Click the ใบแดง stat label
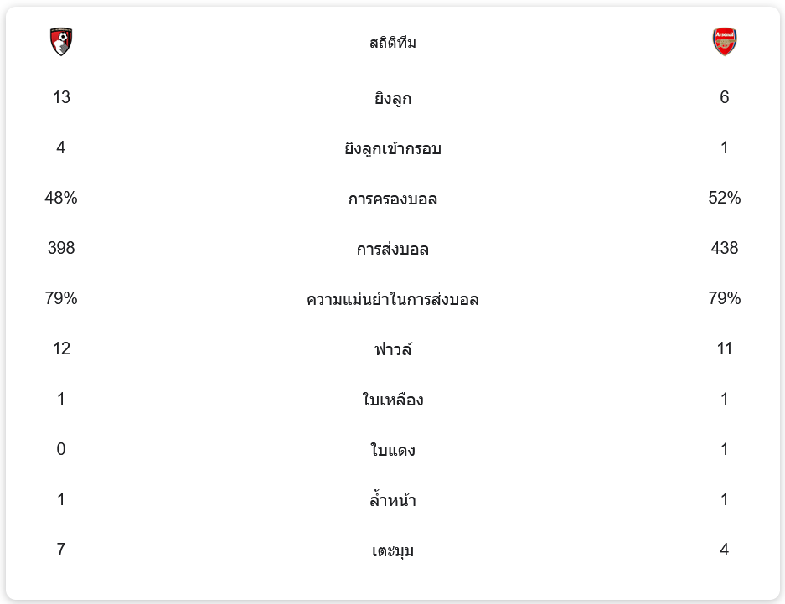Viewport: 785px width, 604px height. [392, 450]
